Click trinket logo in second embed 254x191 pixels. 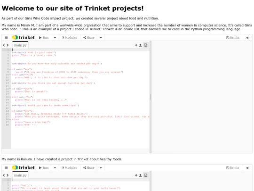tap(24, 167)
